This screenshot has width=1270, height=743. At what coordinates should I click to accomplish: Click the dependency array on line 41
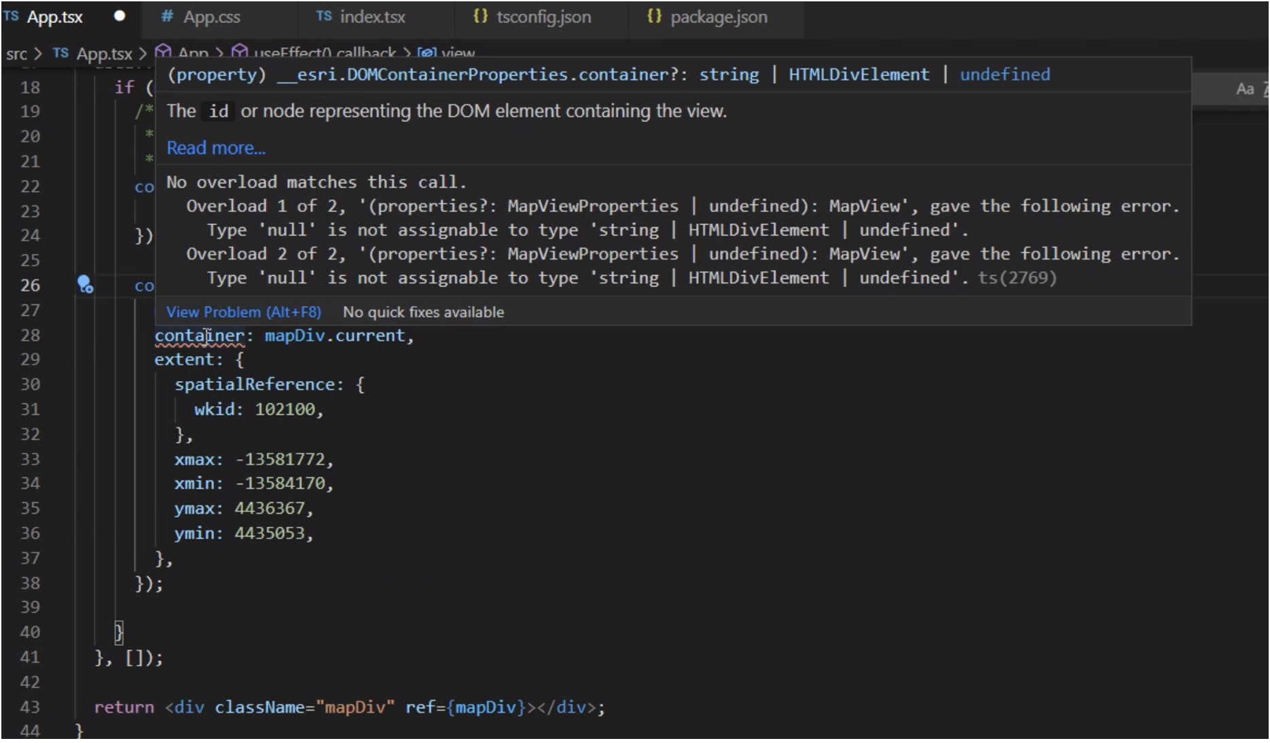coord(133,658)
